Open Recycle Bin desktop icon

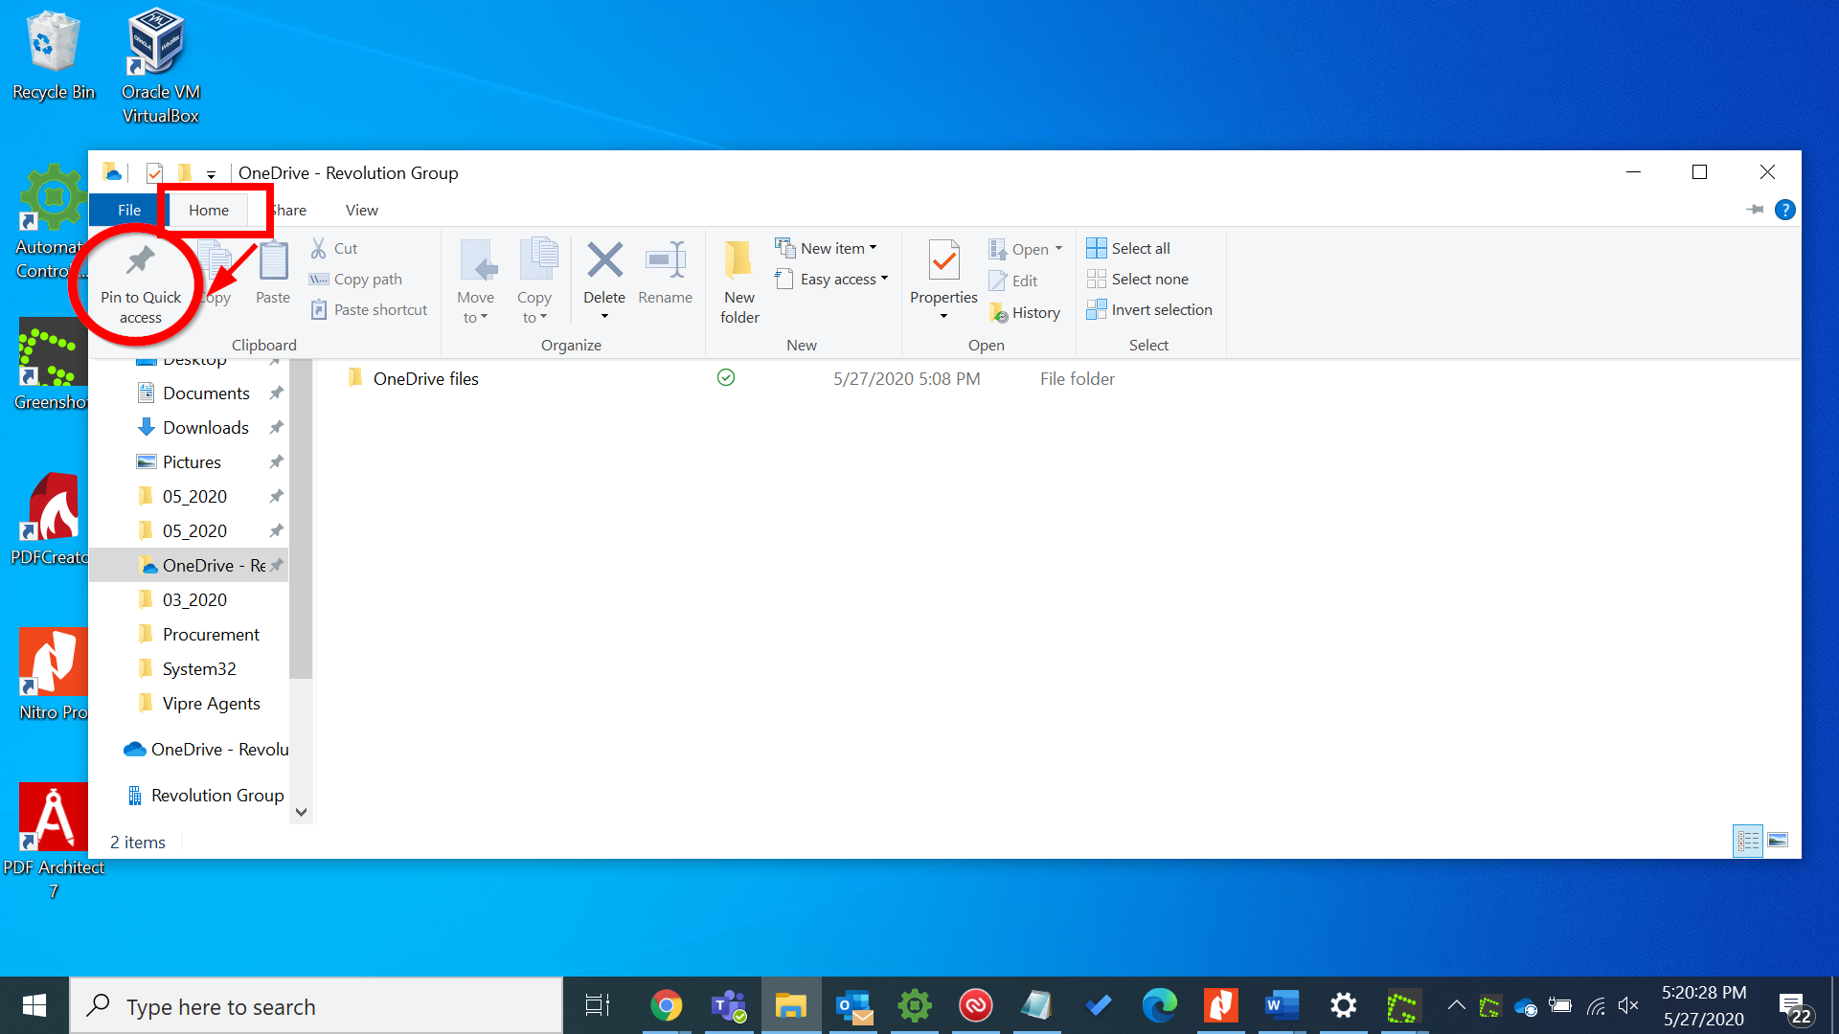pos(54,56)
